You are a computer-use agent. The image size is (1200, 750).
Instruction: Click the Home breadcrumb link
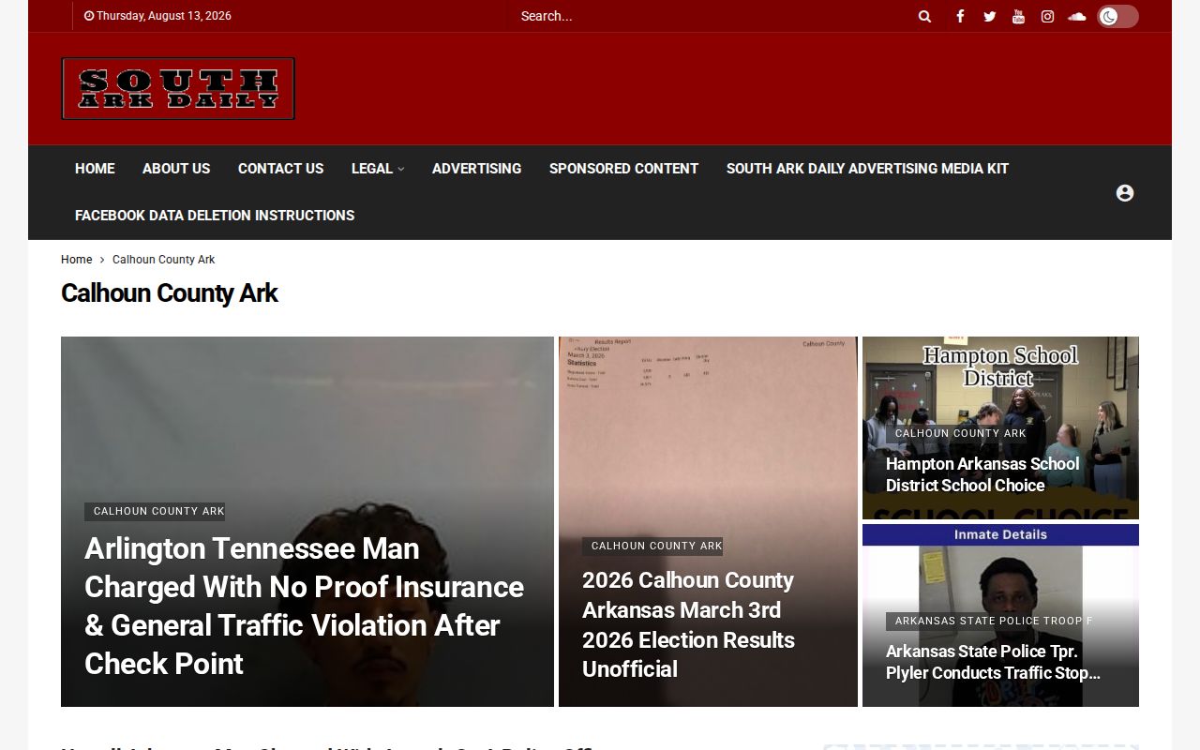tap(77, 260)
